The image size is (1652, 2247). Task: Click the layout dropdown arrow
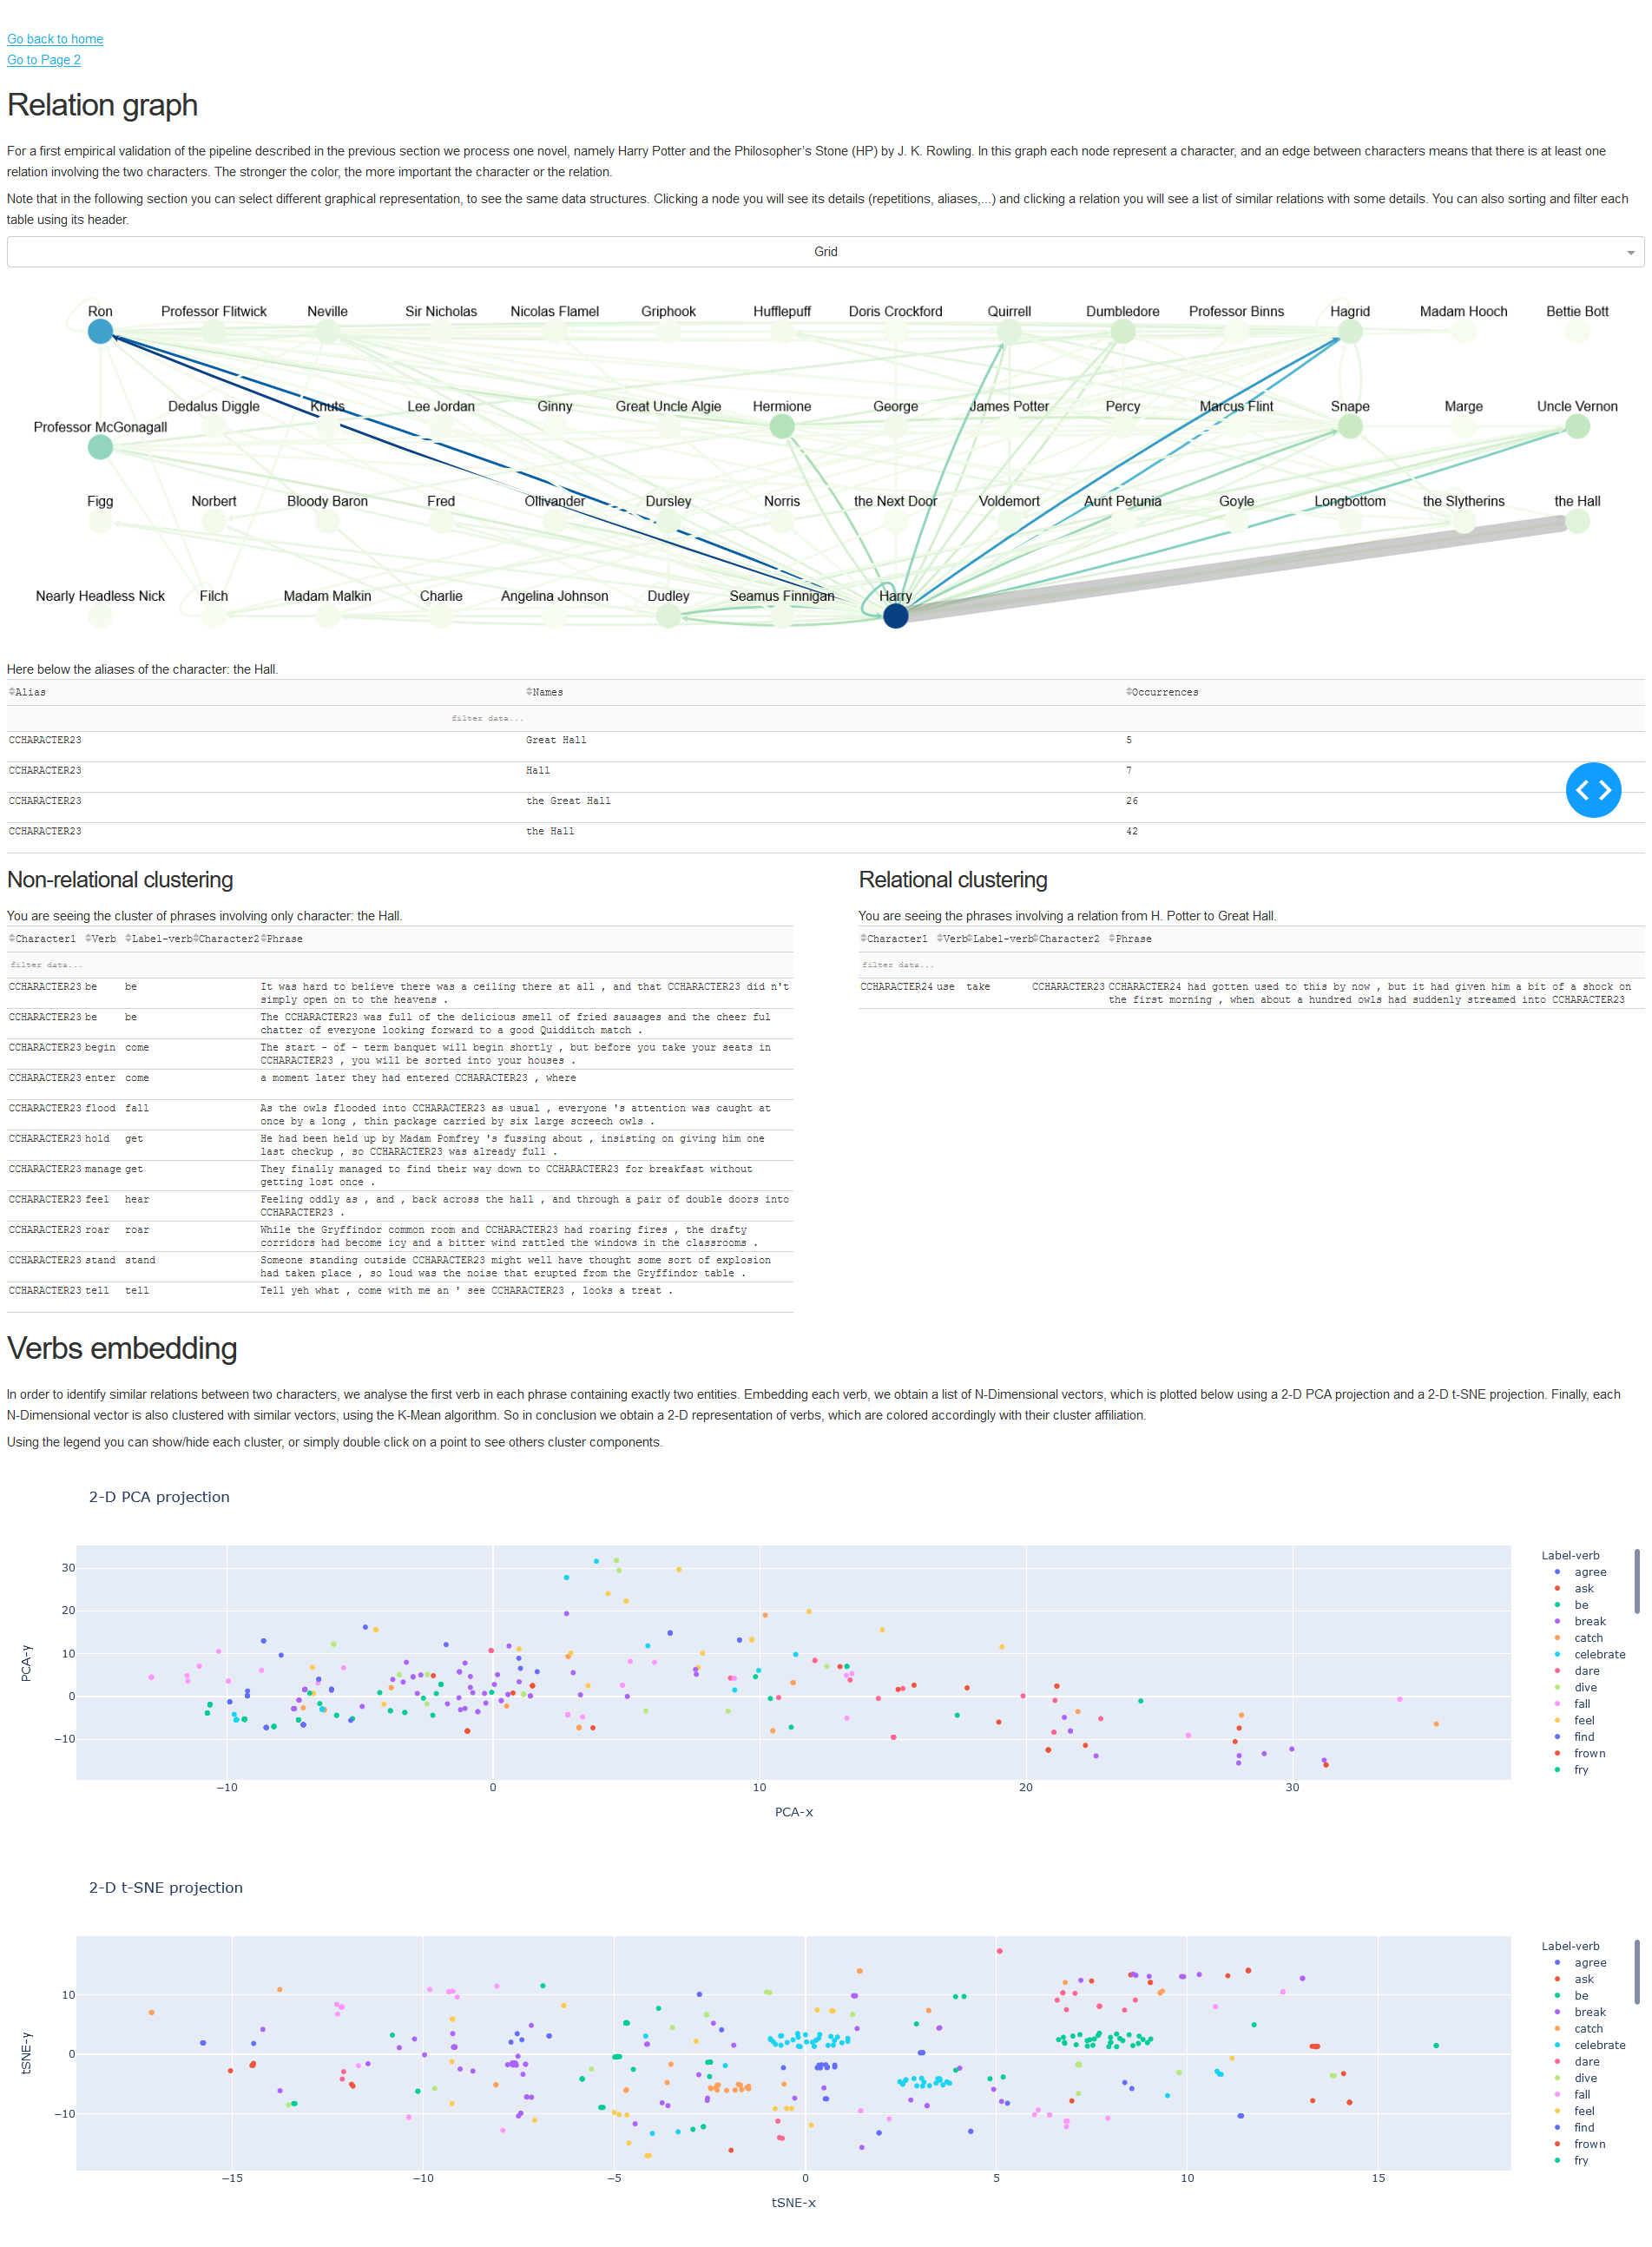[1630, 253]
